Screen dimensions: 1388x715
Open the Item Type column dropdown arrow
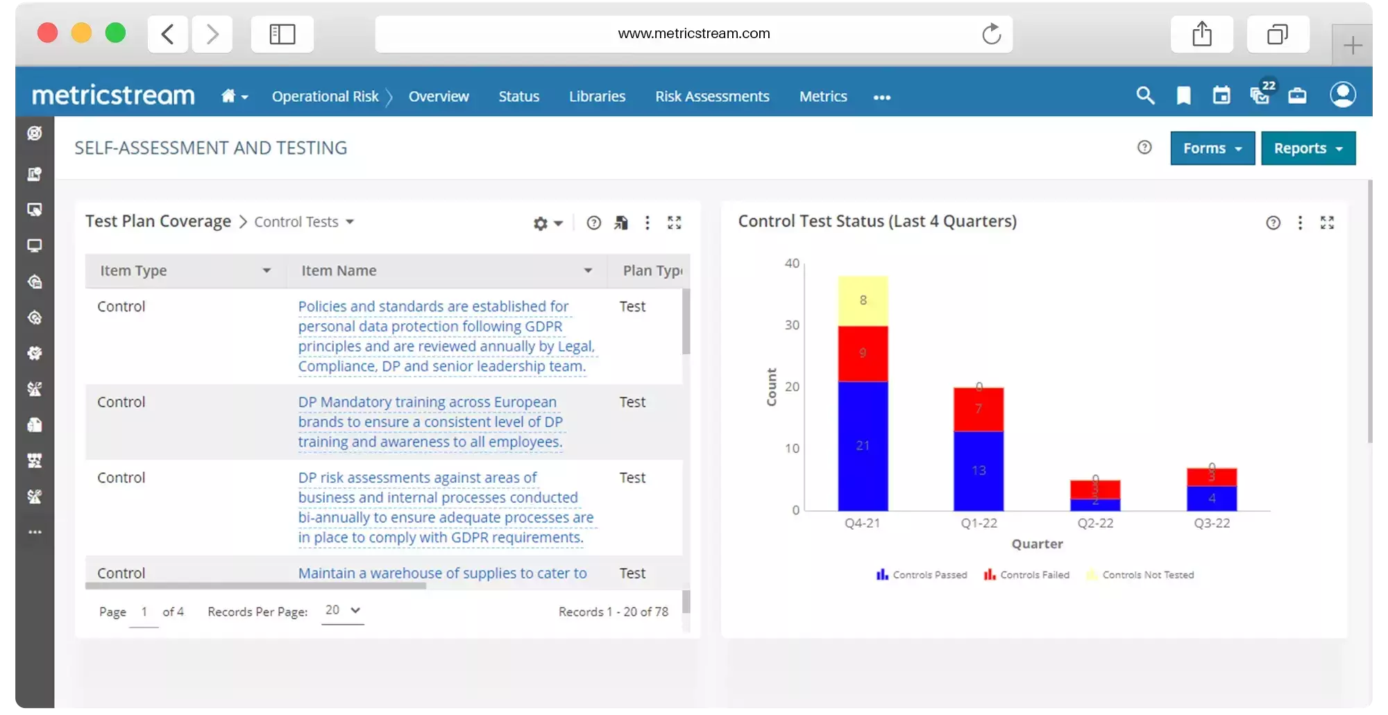pyautogui.click(x=266, y=270)
